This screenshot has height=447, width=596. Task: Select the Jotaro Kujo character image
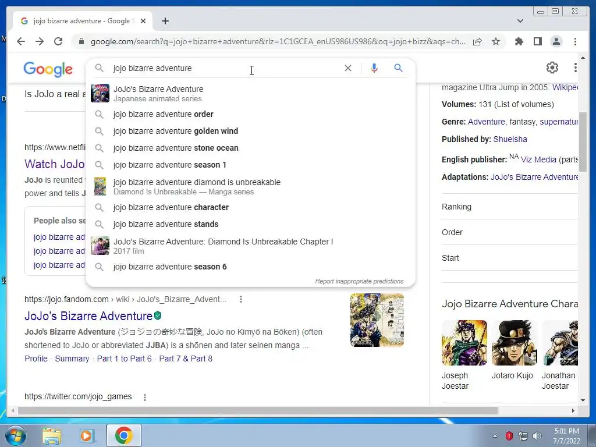[515, 343]
